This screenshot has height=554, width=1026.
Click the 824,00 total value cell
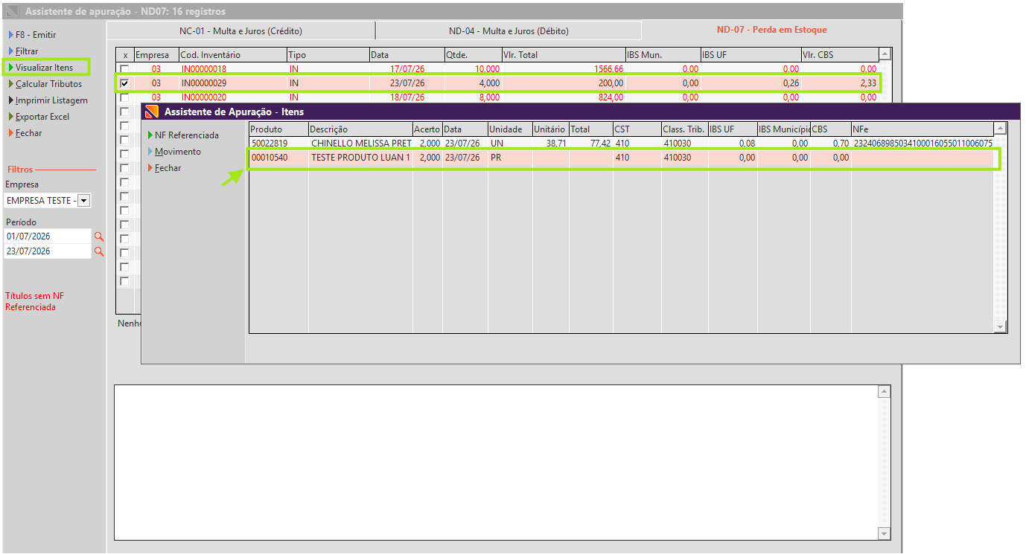564,97
